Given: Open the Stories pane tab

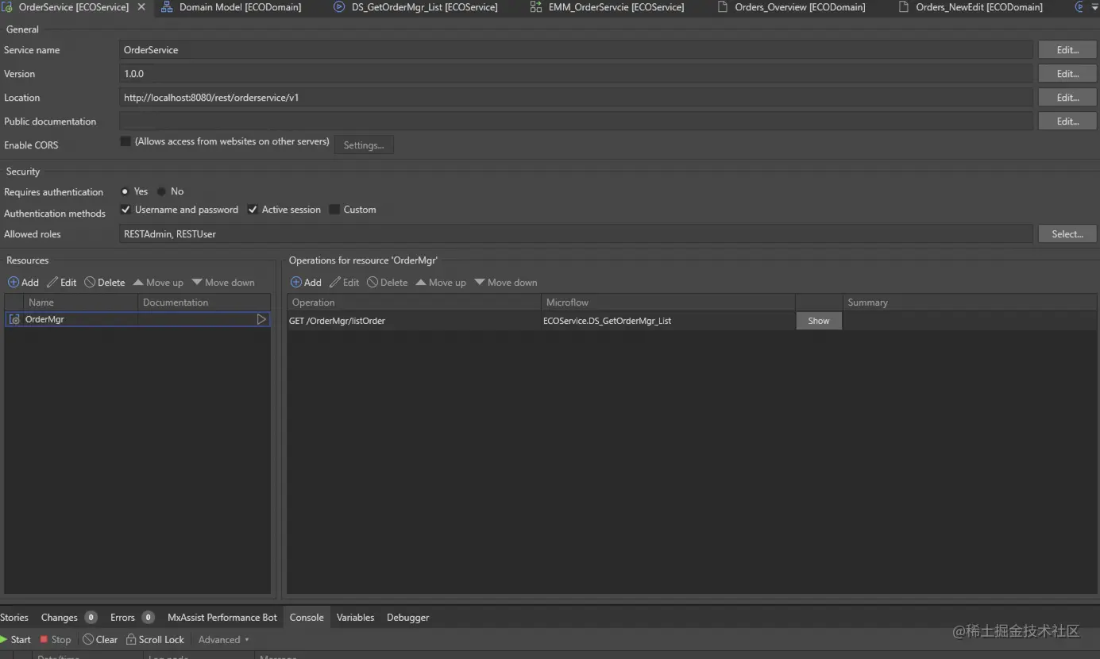Looking at the screenshot, I should tap(14, 618).
